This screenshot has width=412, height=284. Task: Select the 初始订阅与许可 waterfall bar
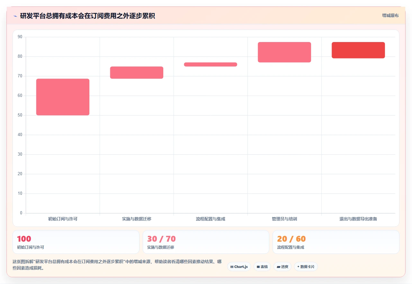[63, 97]
